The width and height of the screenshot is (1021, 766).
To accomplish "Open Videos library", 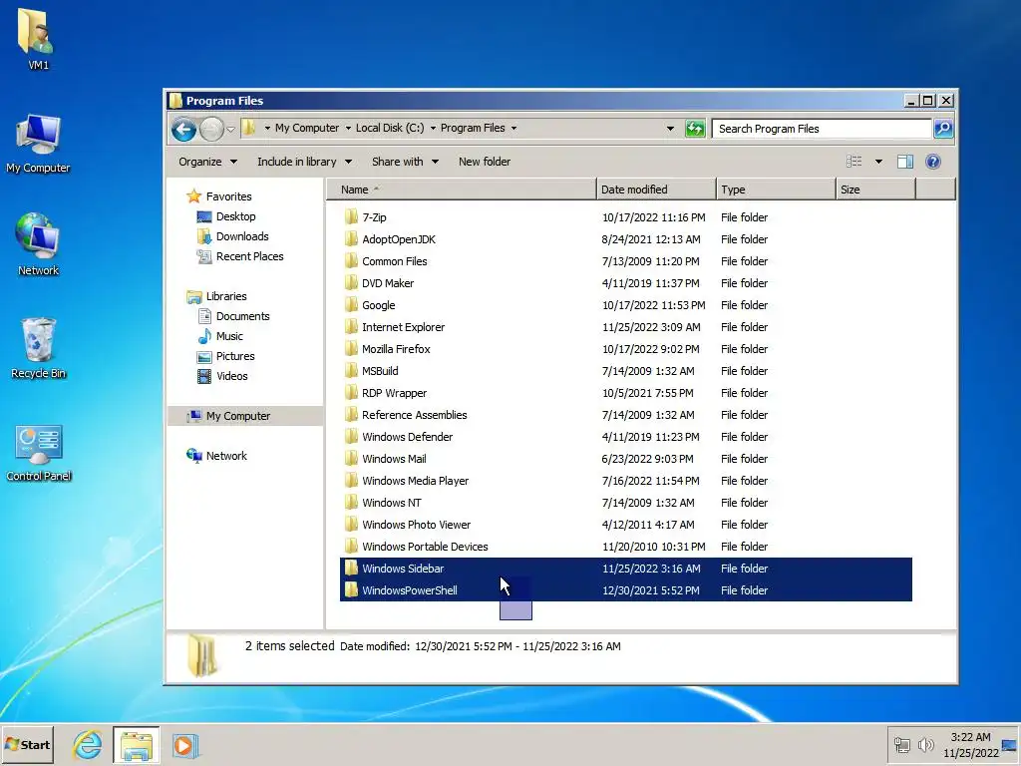I will [x=231, y=376].
